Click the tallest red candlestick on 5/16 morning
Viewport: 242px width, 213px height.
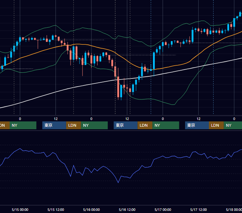pyautogui.click(x=118, y=87)
